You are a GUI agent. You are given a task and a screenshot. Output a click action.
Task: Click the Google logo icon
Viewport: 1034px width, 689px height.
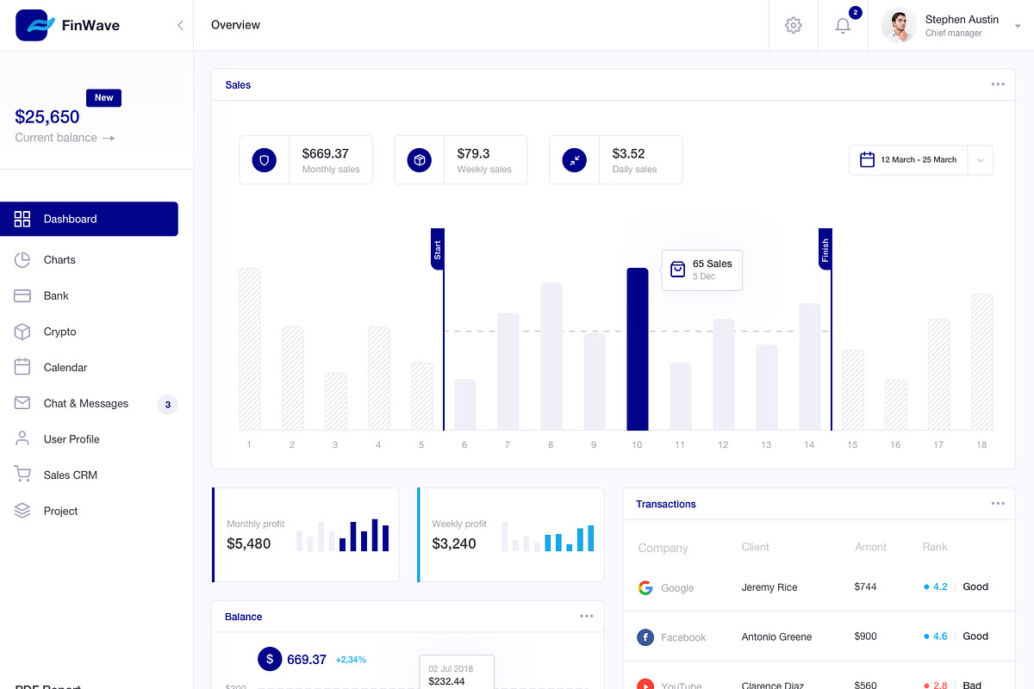pyautogui.click(x=645, y=587)
